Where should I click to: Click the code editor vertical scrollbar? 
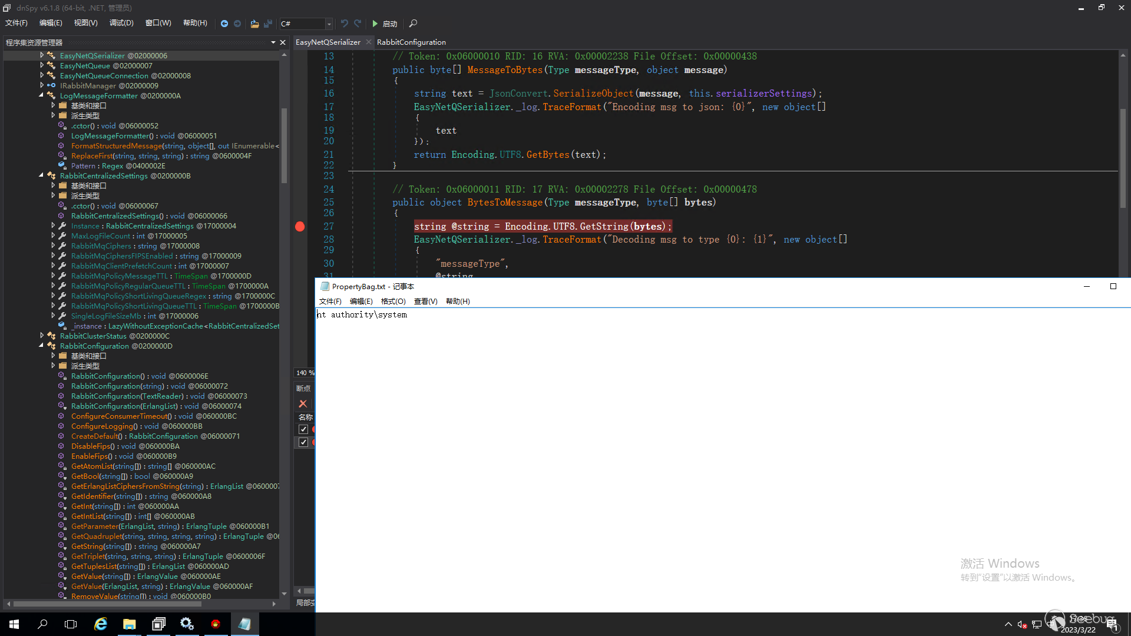click(x=1123, y=158)
